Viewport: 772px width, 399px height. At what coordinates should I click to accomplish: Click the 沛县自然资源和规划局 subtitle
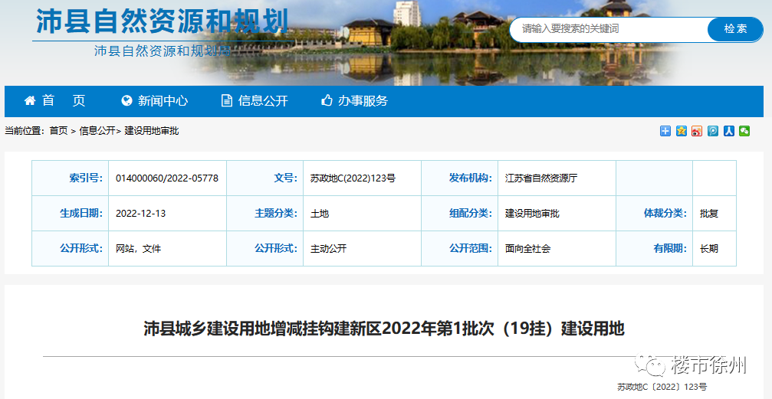[163, 51]
